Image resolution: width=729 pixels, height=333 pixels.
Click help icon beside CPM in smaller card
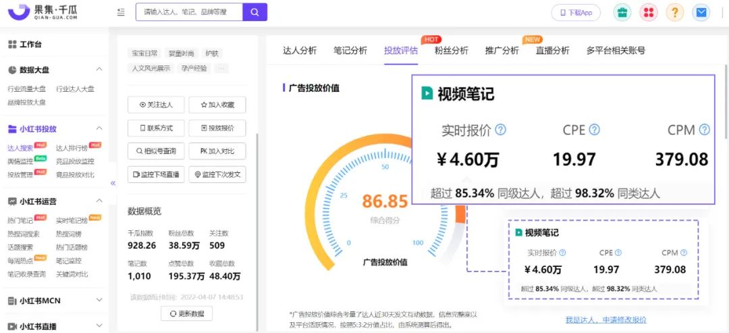coord(683,253)
